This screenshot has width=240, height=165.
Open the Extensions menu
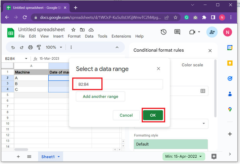121,36
